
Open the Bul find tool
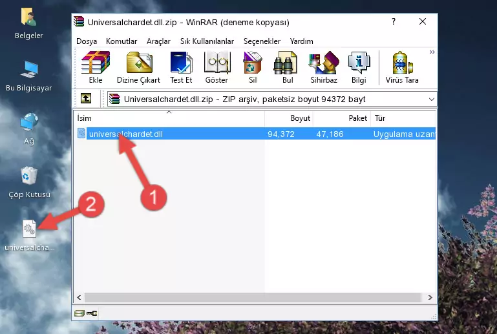(288, 67)
